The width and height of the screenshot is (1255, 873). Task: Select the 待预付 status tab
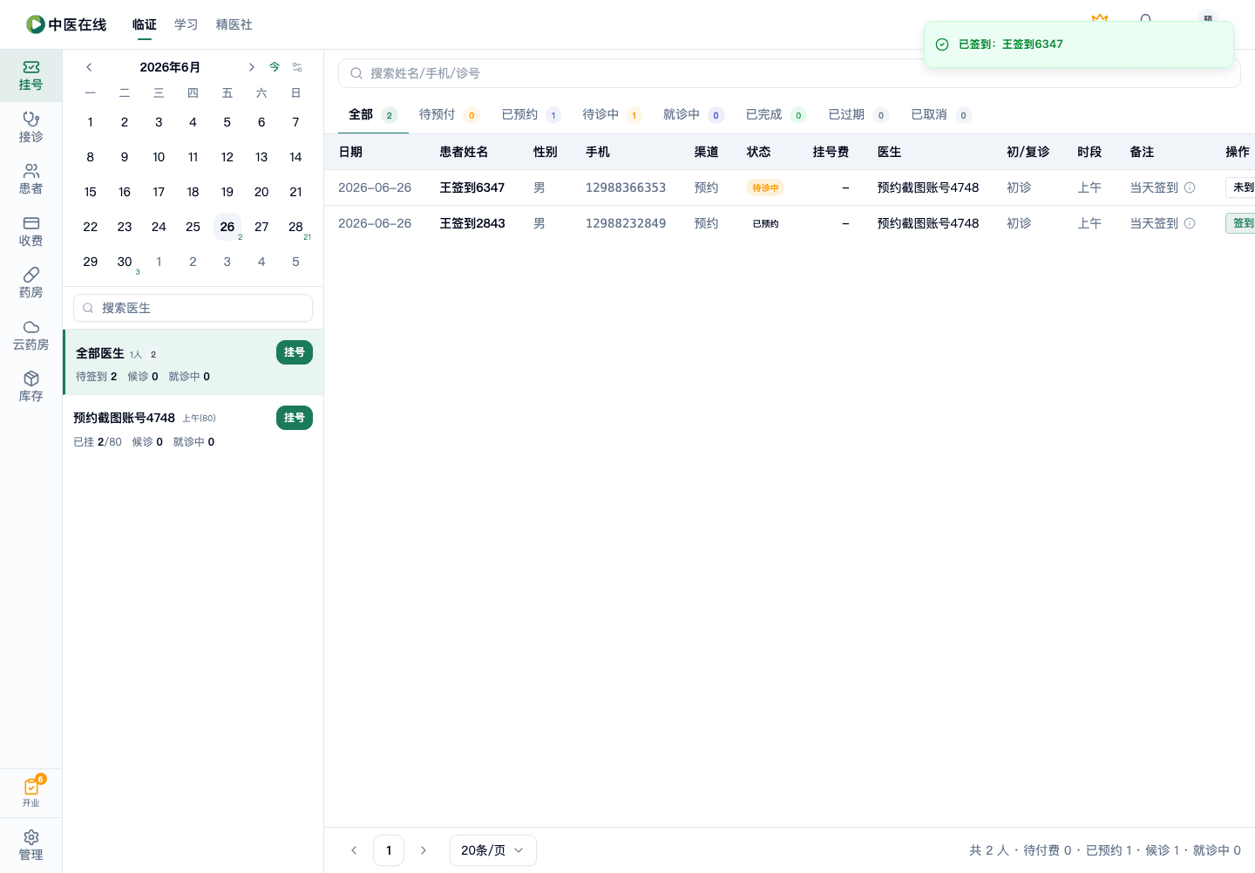click(x=449, y=114)
